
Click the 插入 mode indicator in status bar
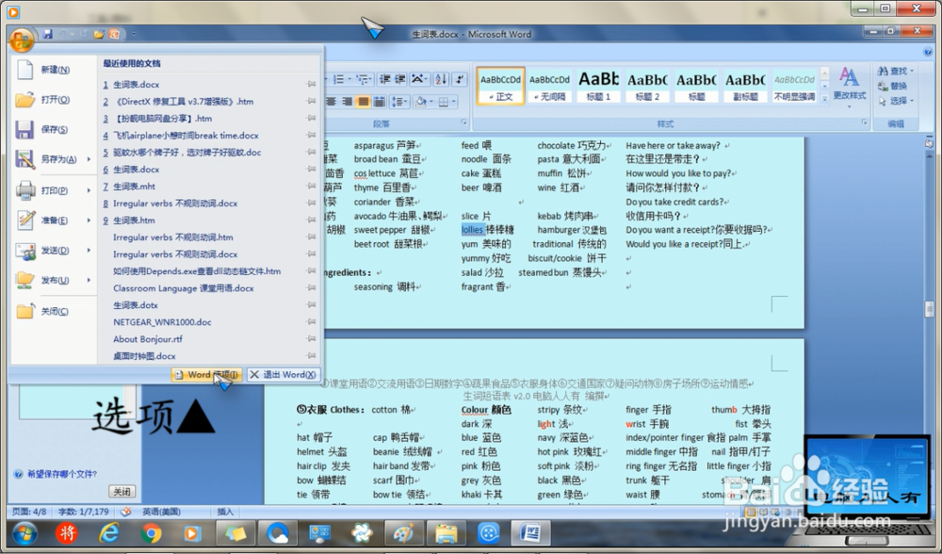click(225, 512)
